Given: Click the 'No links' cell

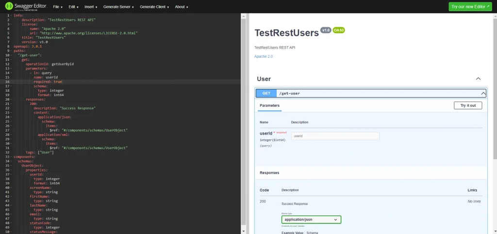Looking at the screenshot, I should tap(474, 201).
